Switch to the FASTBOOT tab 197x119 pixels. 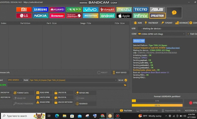[151, 23]
